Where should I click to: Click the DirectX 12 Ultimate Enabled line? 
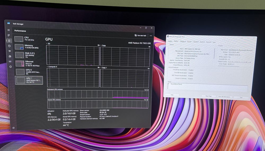tap(184, 79)
